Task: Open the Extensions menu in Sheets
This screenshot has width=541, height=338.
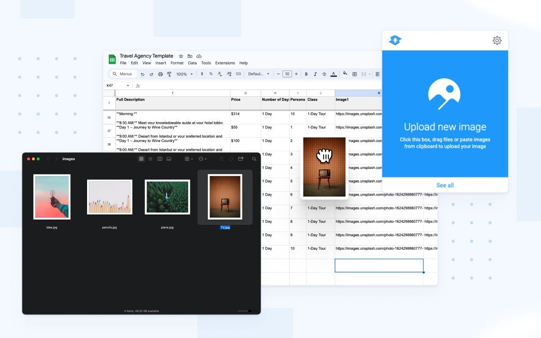Action: click(224, 63)
